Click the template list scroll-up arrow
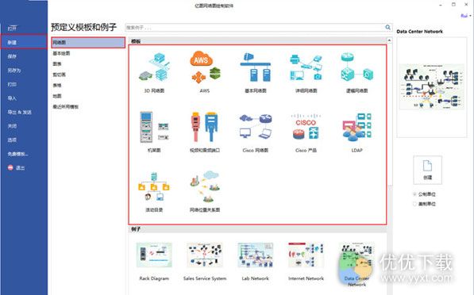This screenshot has height=295, width=474. (389, 40)
